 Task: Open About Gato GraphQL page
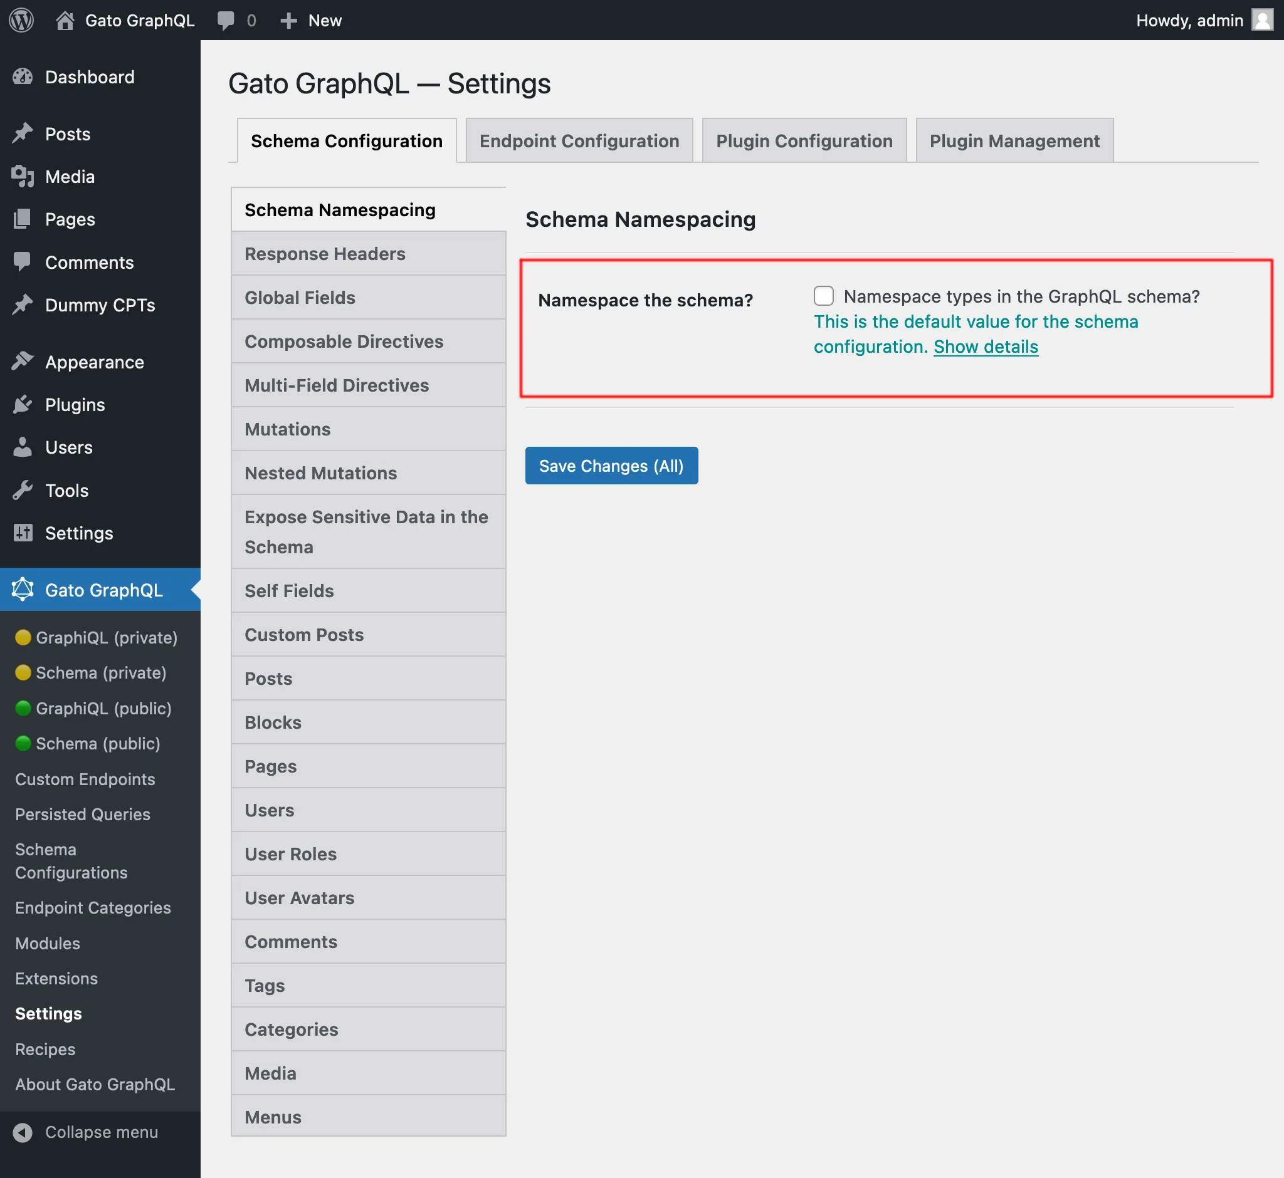(95, 1084)
